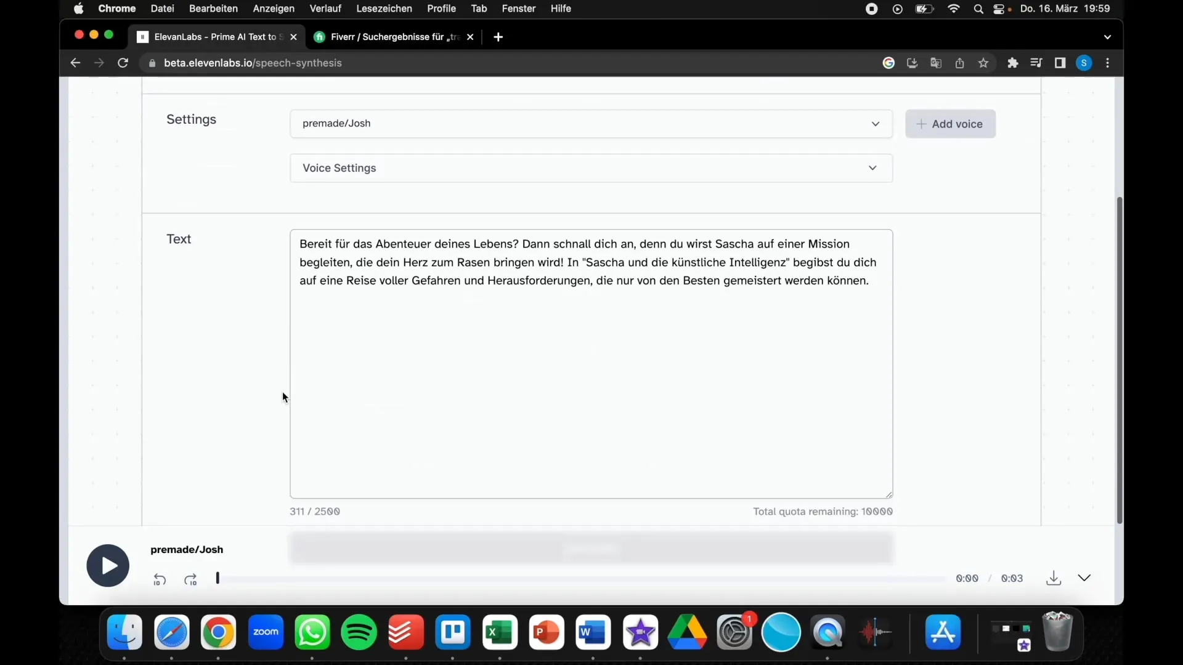
Task: Open the Bearbeiten menu
Action: click(x=213, y=9)
